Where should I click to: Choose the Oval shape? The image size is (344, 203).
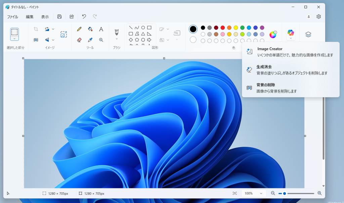(x=143, y=28)
